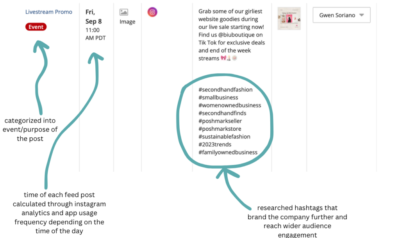Image resolution: width=400 pixels, height=238 pixels.
Task: Click the pink bow emoji in caption
Action: [x=223, y=58]
